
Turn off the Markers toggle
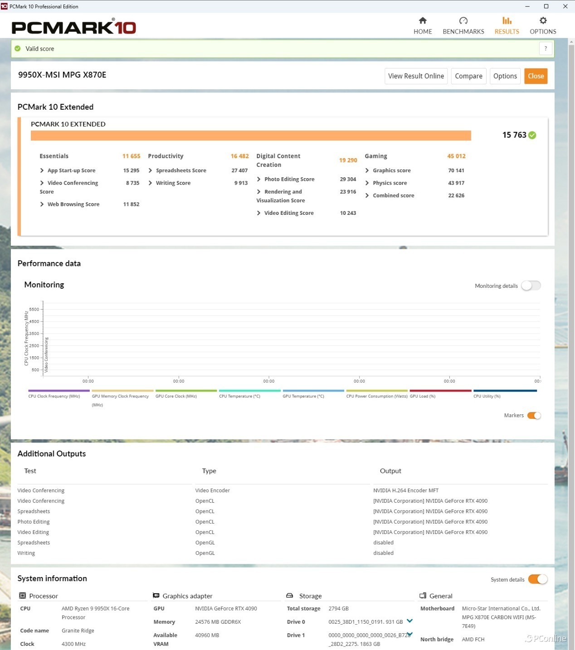(x=534, y=416)
